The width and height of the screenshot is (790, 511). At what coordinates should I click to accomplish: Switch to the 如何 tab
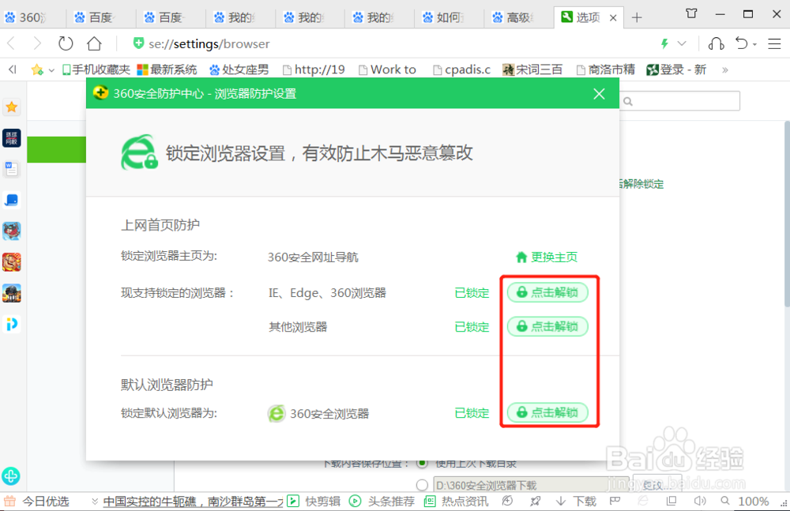tap(449, 17)
